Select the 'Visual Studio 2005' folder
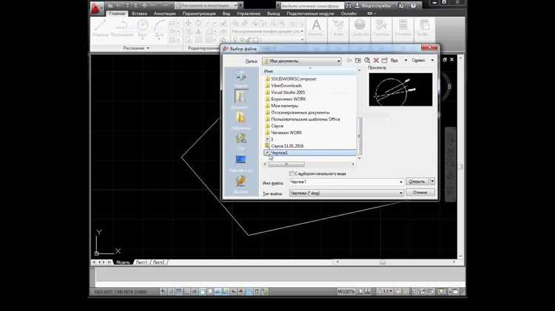This screenshot has height=311, width=555. [x=287, y=92]
